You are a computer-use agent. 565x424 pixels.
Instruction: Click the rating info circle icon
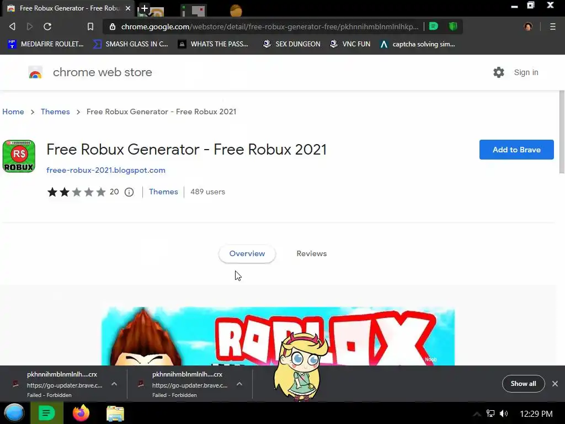click(129, 192)
